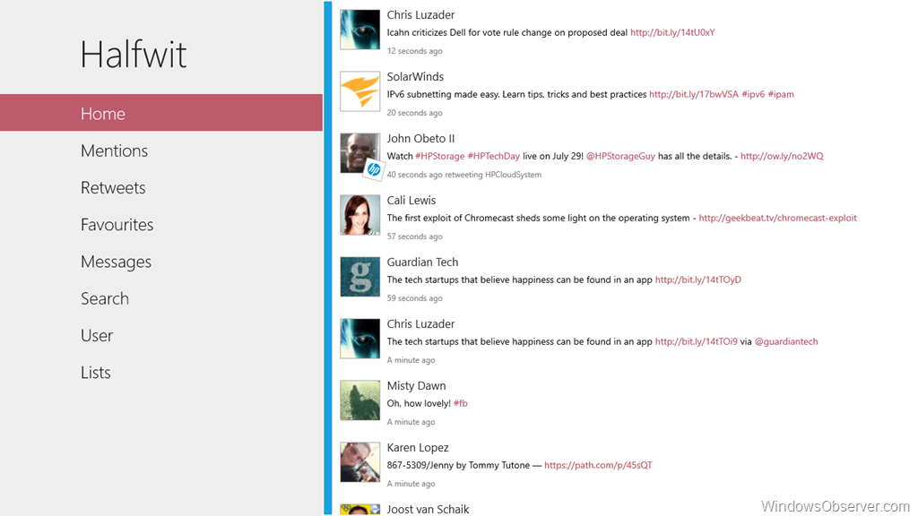Select the 'Oh, how lovely!' tweet text

(419, 404)
